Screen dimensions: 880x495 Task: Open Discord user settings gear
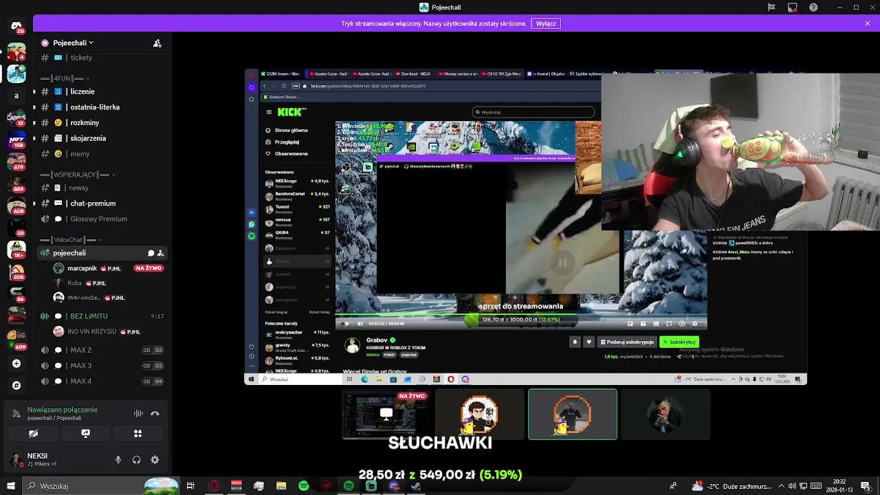(x=155, y=460)
